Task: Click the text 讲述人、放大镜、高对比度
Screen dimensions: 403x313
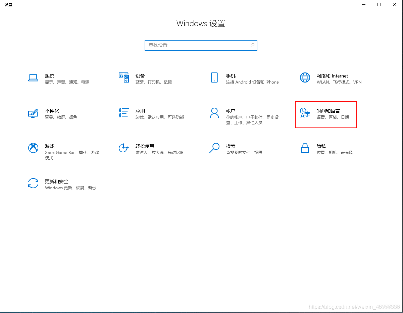Action: click(x=160, y=153)
